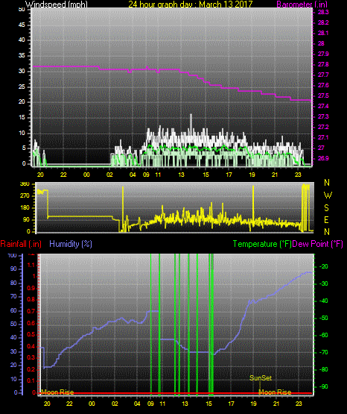
Task: Select the -30 temperature axis value
Action: point(324,284)
